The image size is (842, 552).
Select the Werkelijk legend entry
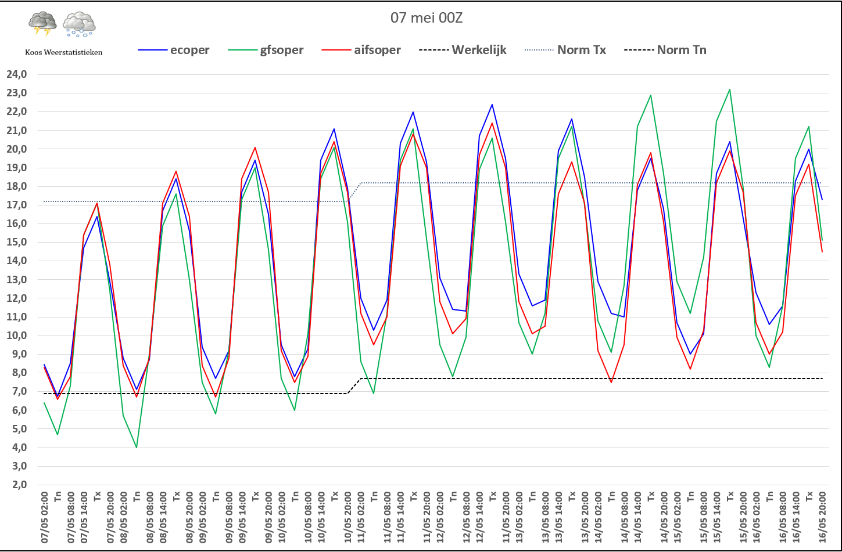[x=463, y=50]
